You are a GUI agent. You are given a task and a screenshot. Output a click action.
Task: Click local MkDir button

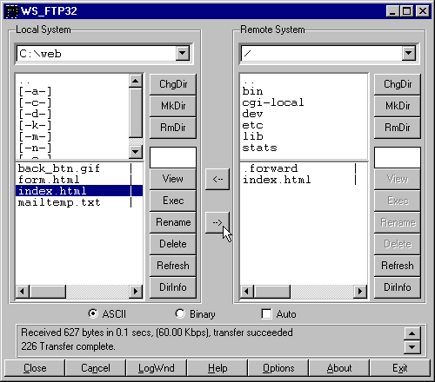tap(173, 106)
